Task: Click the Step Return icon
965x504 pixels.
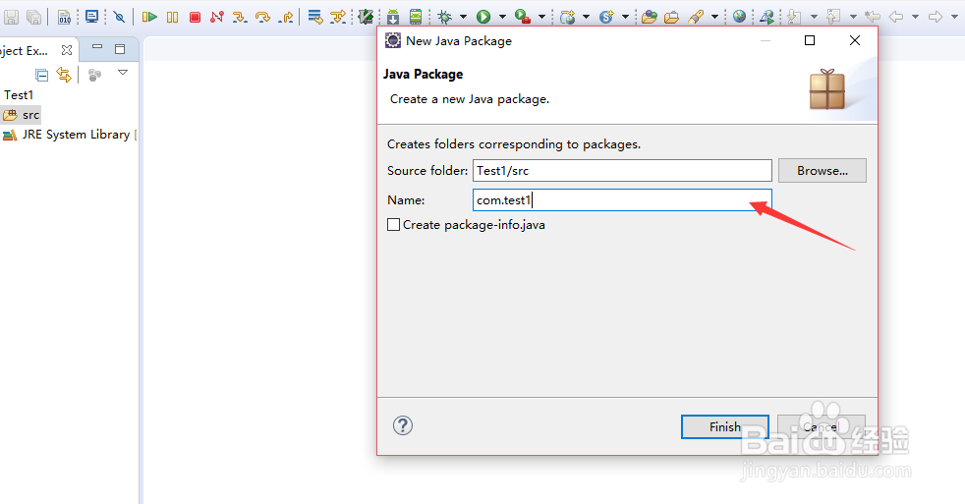Action: click(x=286, y=17)
